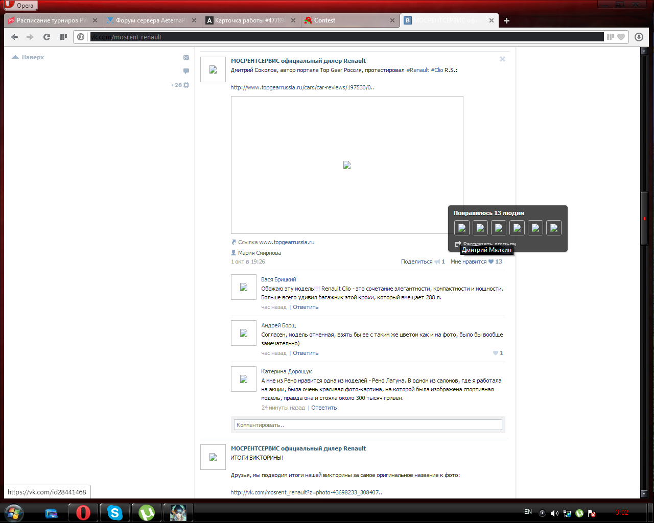The image size is (654, 523).
Task: Click the address bar with vk.com/mosrent_renault
Action: click(x=346, y=37)
